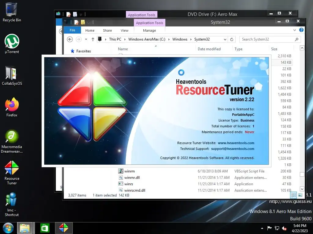The width and height of the screenshot is (313, 234).
Task: Sort by the Date modified column
Action: point(209,49)
